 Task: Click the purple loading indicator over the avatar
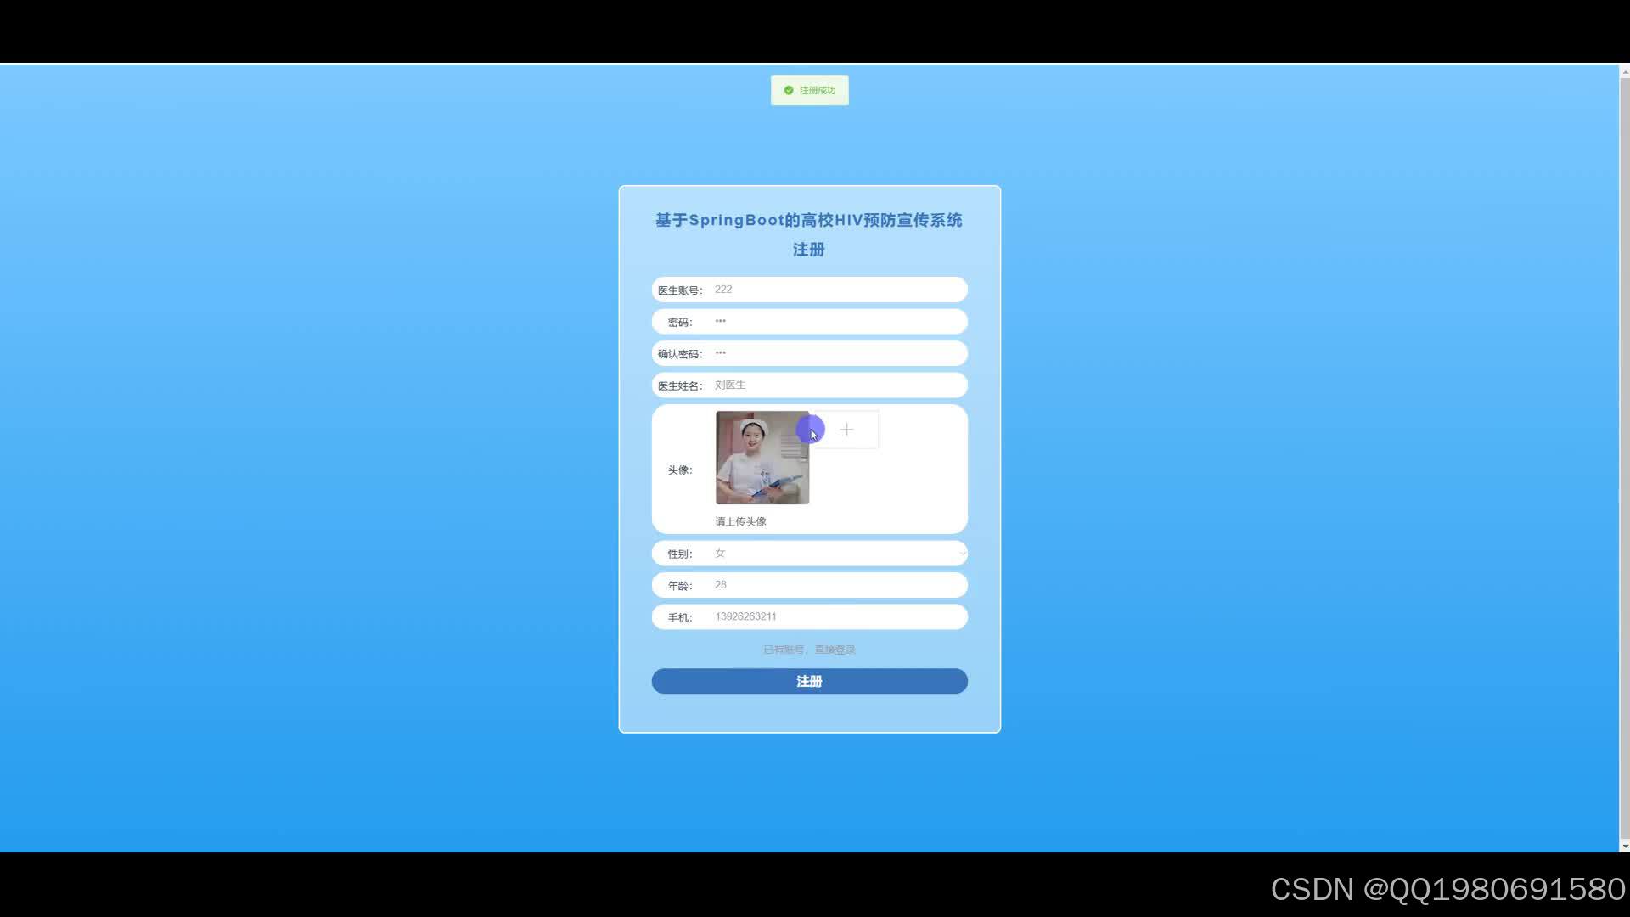point(812,430)
